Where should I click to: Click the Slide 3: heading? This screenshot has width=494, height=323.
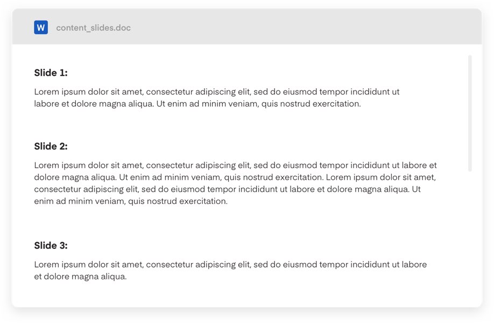(51, 245)
